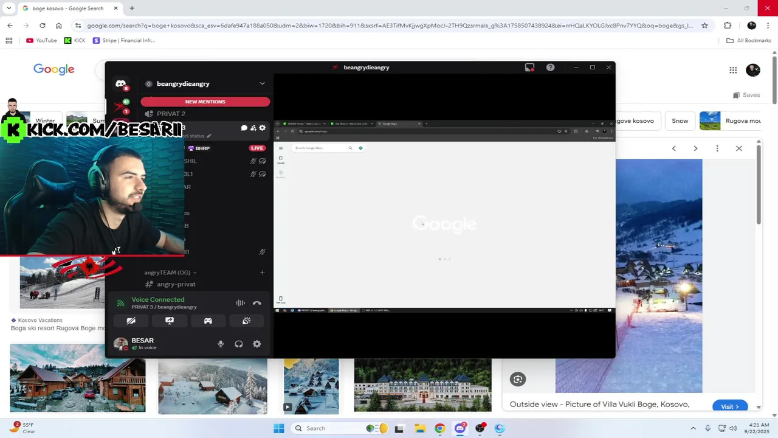Open the wooden chalets image thumbnail

coord(78,378)
